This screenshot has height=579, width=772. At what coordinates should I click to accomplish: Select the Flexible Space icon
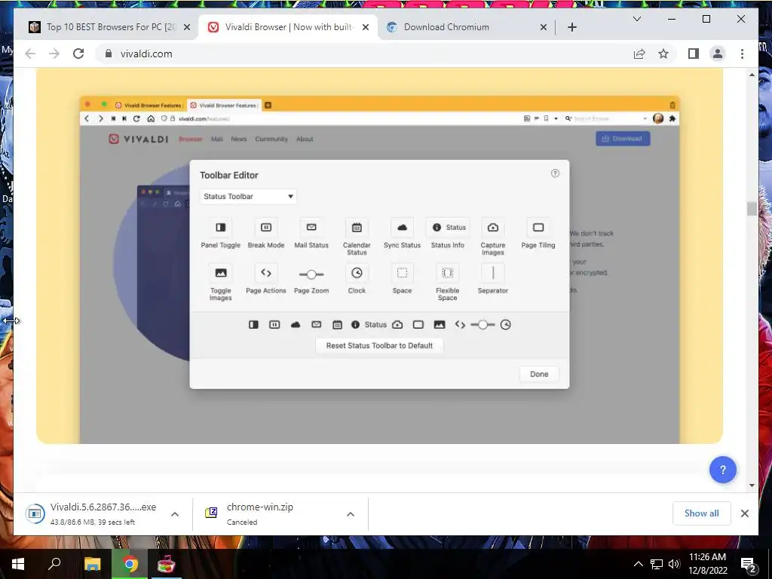pyautogui.click(x=448, y=273)
